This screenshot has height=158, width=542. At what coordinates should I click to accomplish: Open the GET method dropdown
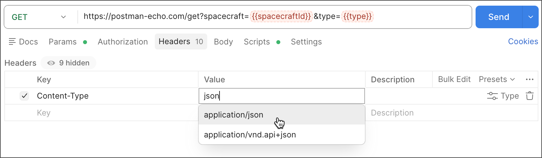tap(39, 17)
